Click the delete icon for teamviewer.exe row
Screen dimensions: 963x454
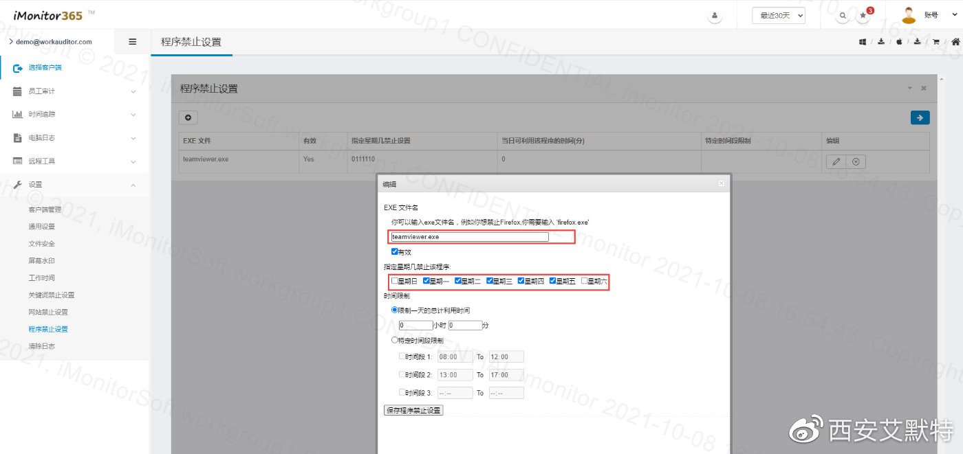click(x=856, y=161)
